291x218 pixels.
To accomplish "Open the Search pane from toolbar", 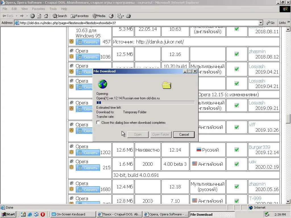I will [x=60, y=16].
